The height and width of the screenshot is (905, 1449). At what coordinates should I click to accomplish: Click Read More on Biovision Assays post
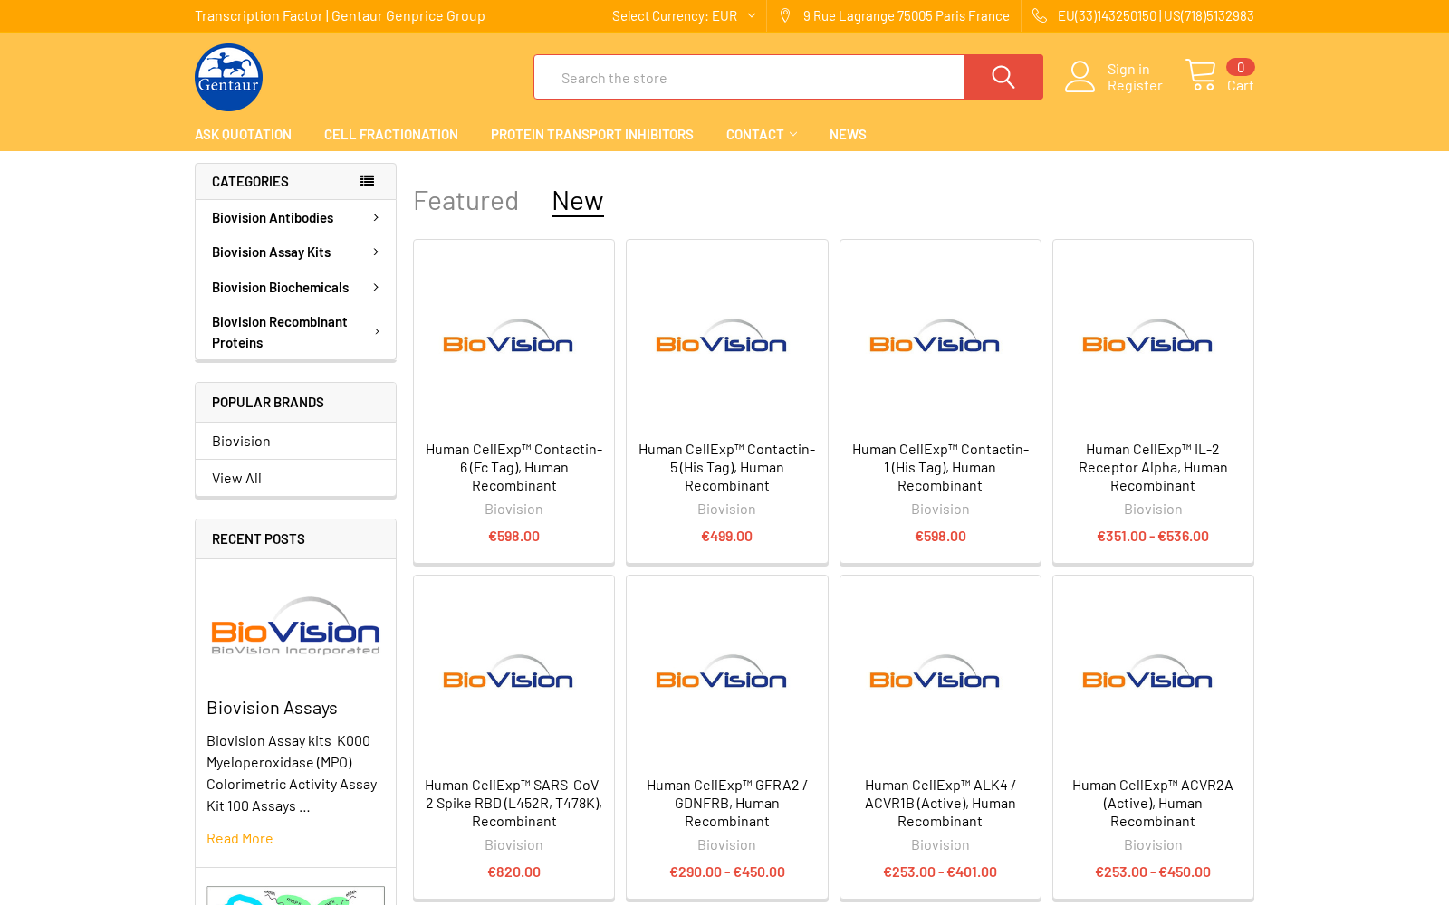click(239, 838)
